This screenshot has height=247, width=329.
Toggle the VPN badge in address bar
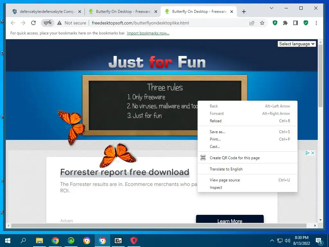(48, 23)
